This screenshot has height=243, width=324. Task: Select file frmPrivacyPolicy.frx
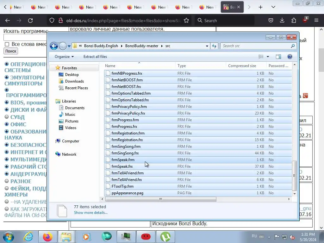point(128,113)
